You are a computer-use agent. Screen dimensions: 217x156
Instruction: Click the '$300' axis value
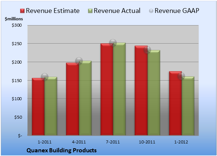click(17, 25)
